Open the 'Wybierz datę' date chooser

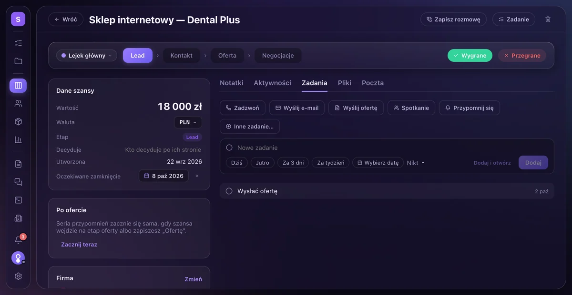[378, 163]
